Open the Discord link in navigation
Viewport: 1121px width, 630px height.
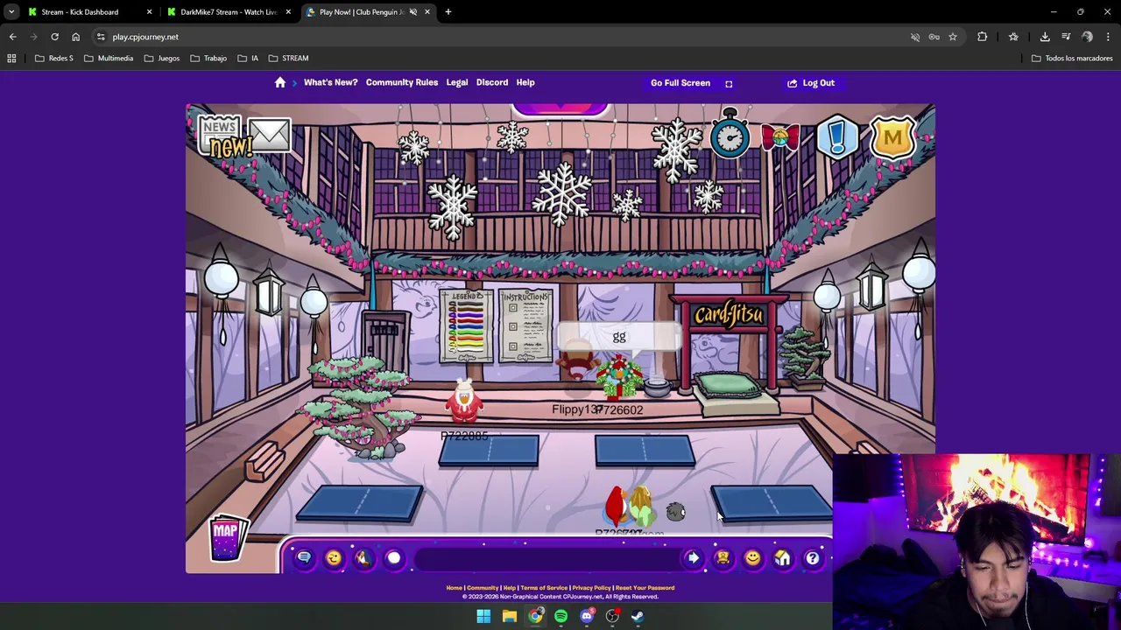point(492,82)
